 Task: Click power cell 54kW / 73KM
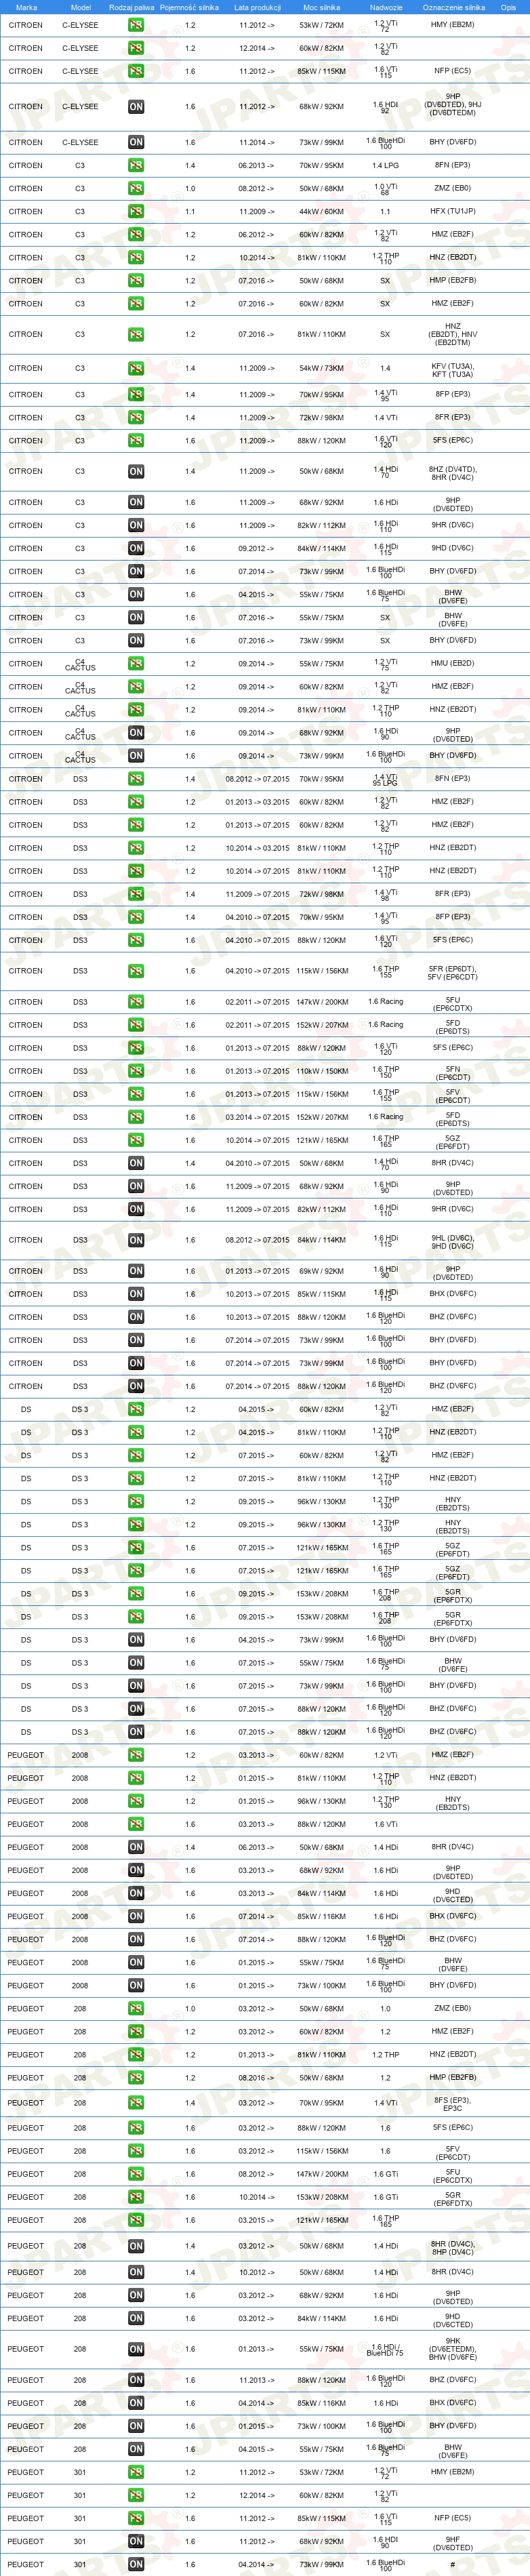[x=321, y=368]
